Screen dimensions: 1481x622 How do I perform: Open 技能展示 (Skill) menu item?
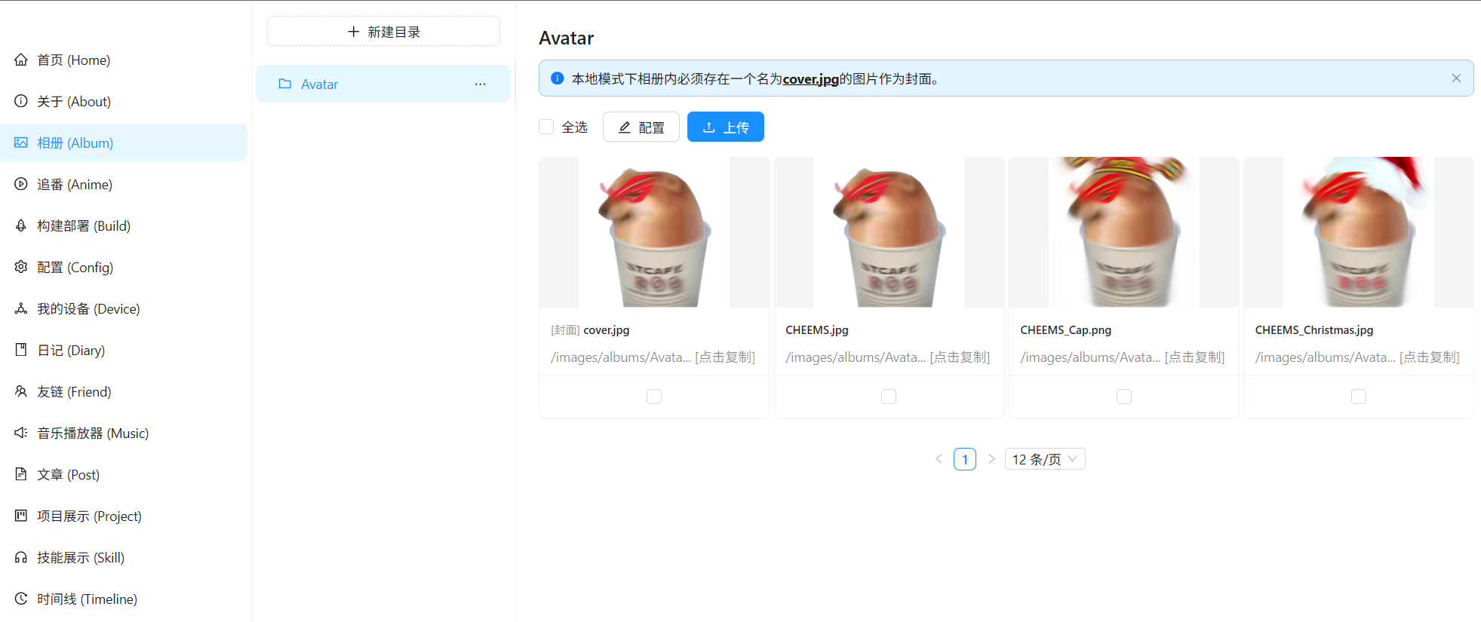pos(124,557)
